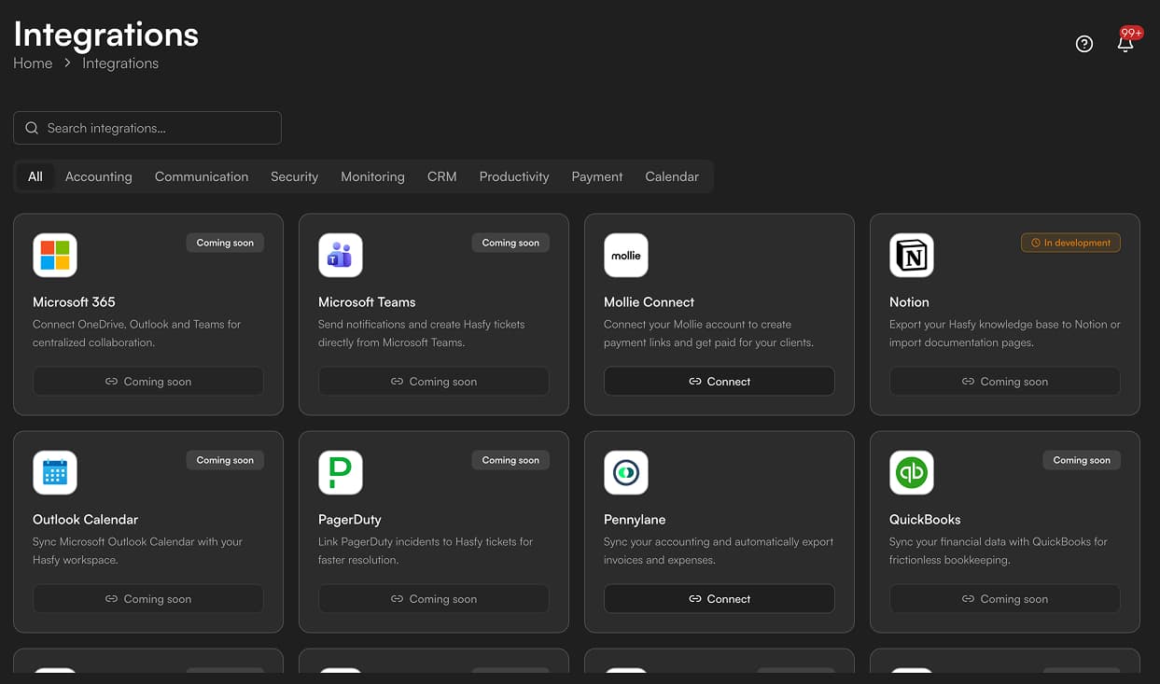This screenshot has height=684, width=1160.
Task: Click Coming soon button under QuickBooks
Action: pos(1005,599)
